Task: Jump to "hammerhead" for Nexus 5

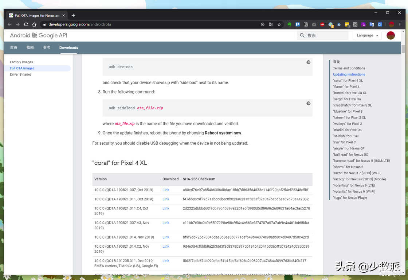Action: coord(361,161)
